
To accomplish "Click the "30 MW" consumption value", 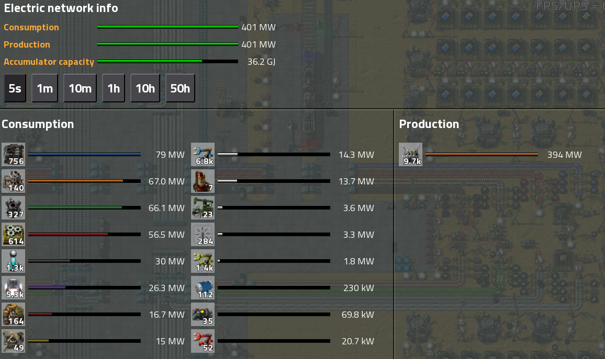I will click(x=170, y=261).
